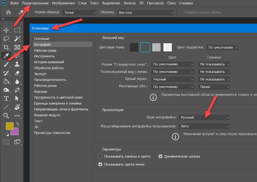
Task: Select the Magic Wand tool
Action: 17,39
